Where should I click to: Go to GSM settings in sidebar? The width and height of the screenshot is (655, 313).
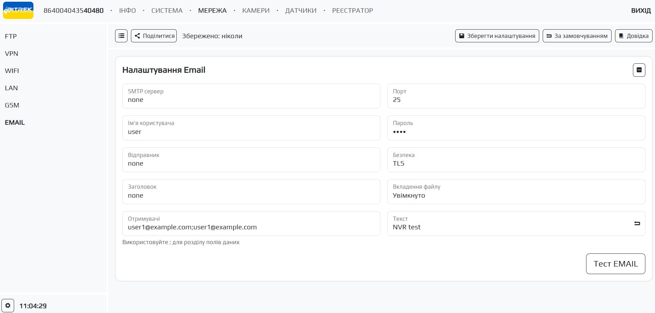pyautogui.click(x=12, y=105)
